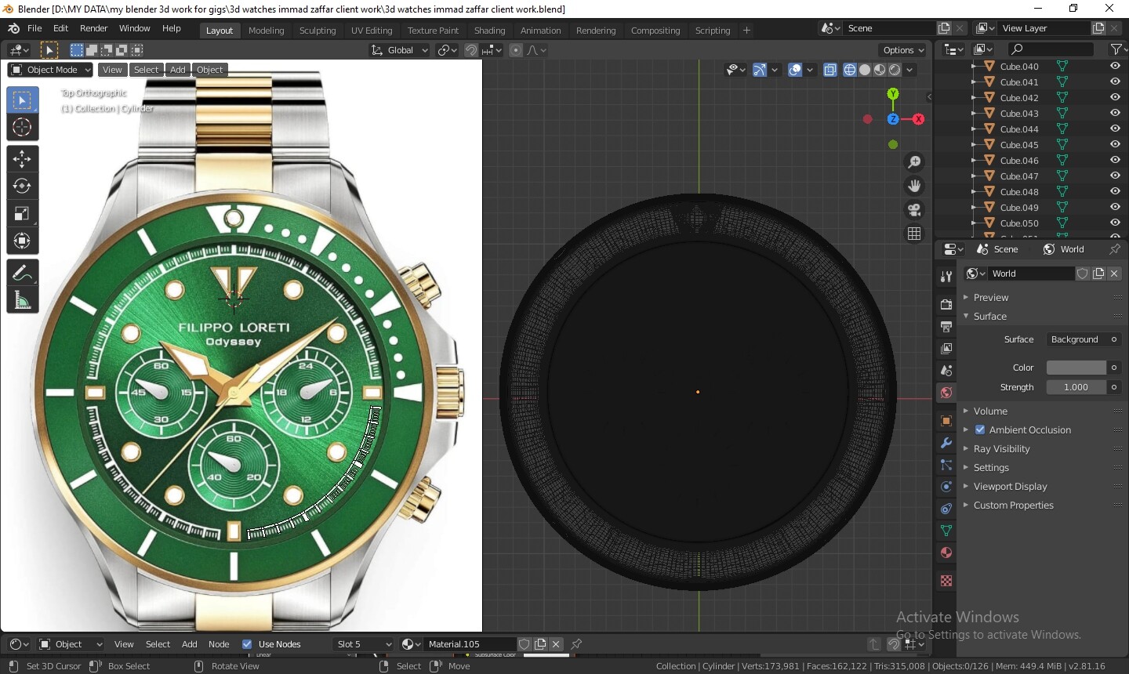This screenshot has width=1129, height=674.
Task: Open the Surface Background shader dropdown
Action: (x=1083, y=339)
